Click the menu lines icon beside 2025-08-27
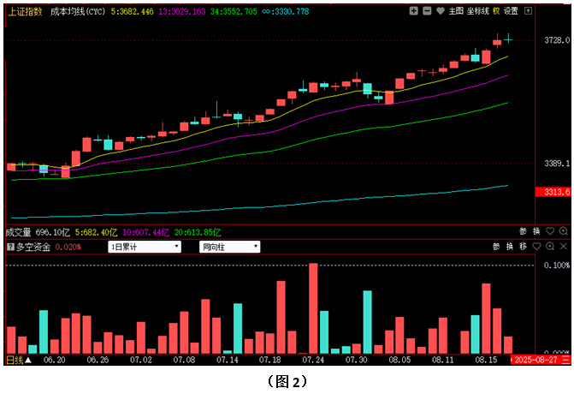The width and height of the screenshot is (574, 400). 566,360
